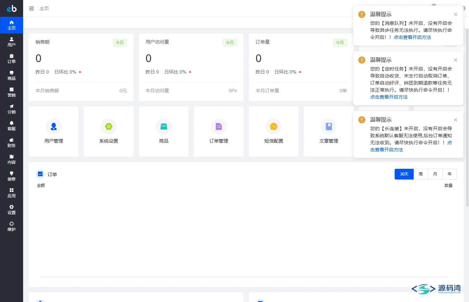Select the 周 chart range
This screenshot has width=469, height=302.
(x=421, y=174)
